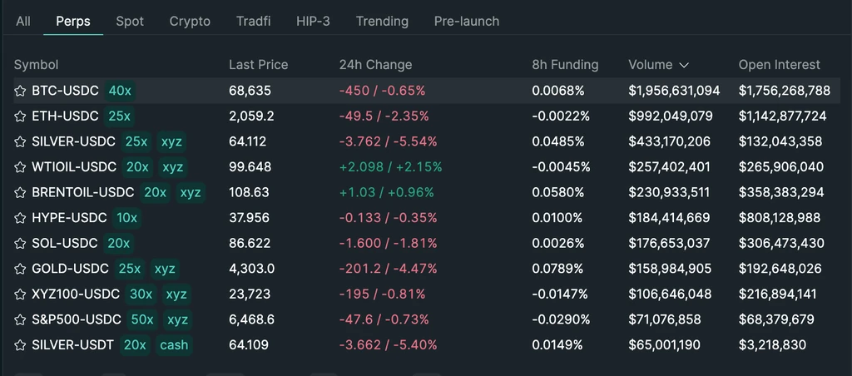
Task: Sort by 8h Funding header
Action: point(565,65)
